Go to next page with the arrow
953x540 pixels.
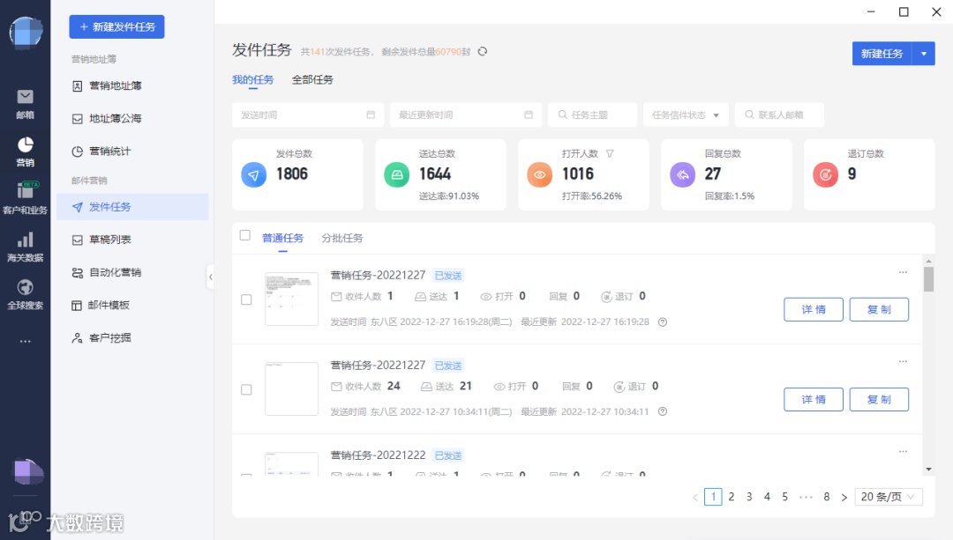(x=844, y=497)
